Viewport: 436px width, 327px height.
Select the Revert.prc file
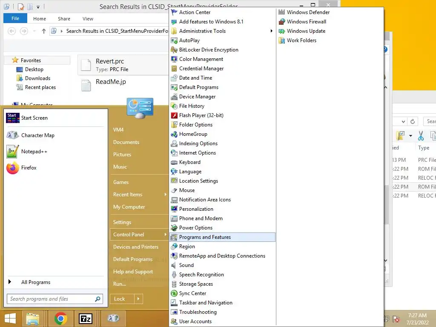[123, 65]
